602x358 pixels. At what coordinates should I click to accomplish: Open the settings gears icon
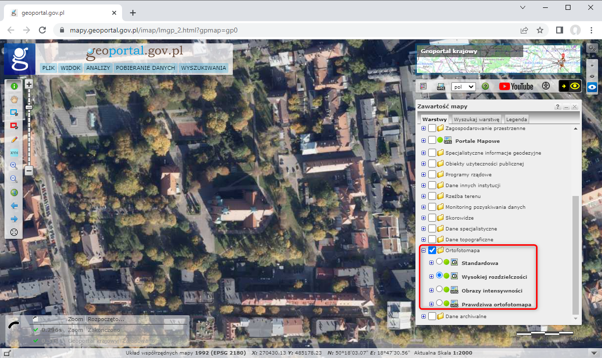click(592, 48)
